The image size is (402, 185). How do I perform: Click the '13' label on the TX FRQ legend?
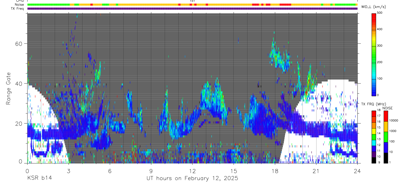point(379,139)
